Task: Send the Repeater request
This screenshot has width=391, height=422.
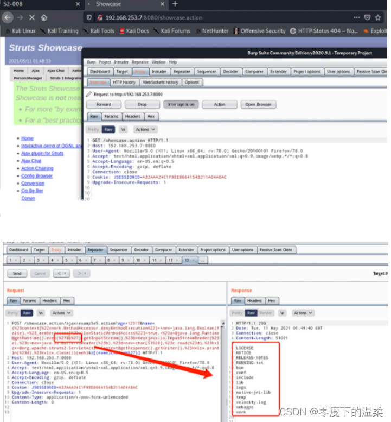Action: 17,273
